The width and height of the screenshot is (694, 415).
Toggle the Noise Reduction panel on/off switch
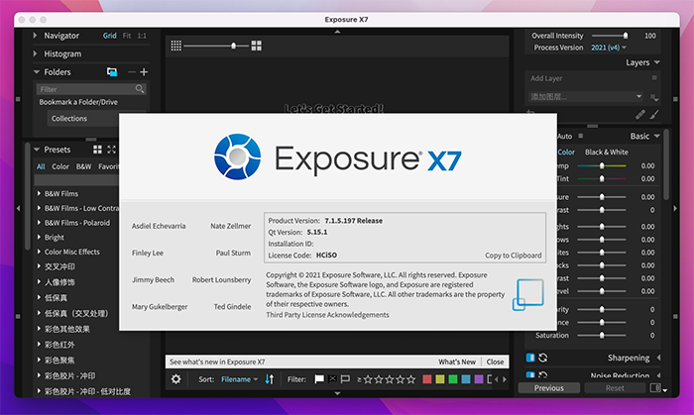(530, 374)
